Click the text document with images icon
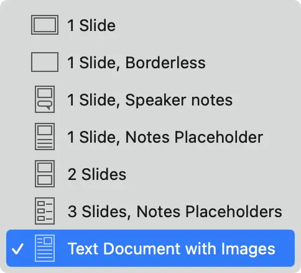This screenshot has height=273, width=301. pyautogui.click(x=45, y=248)
